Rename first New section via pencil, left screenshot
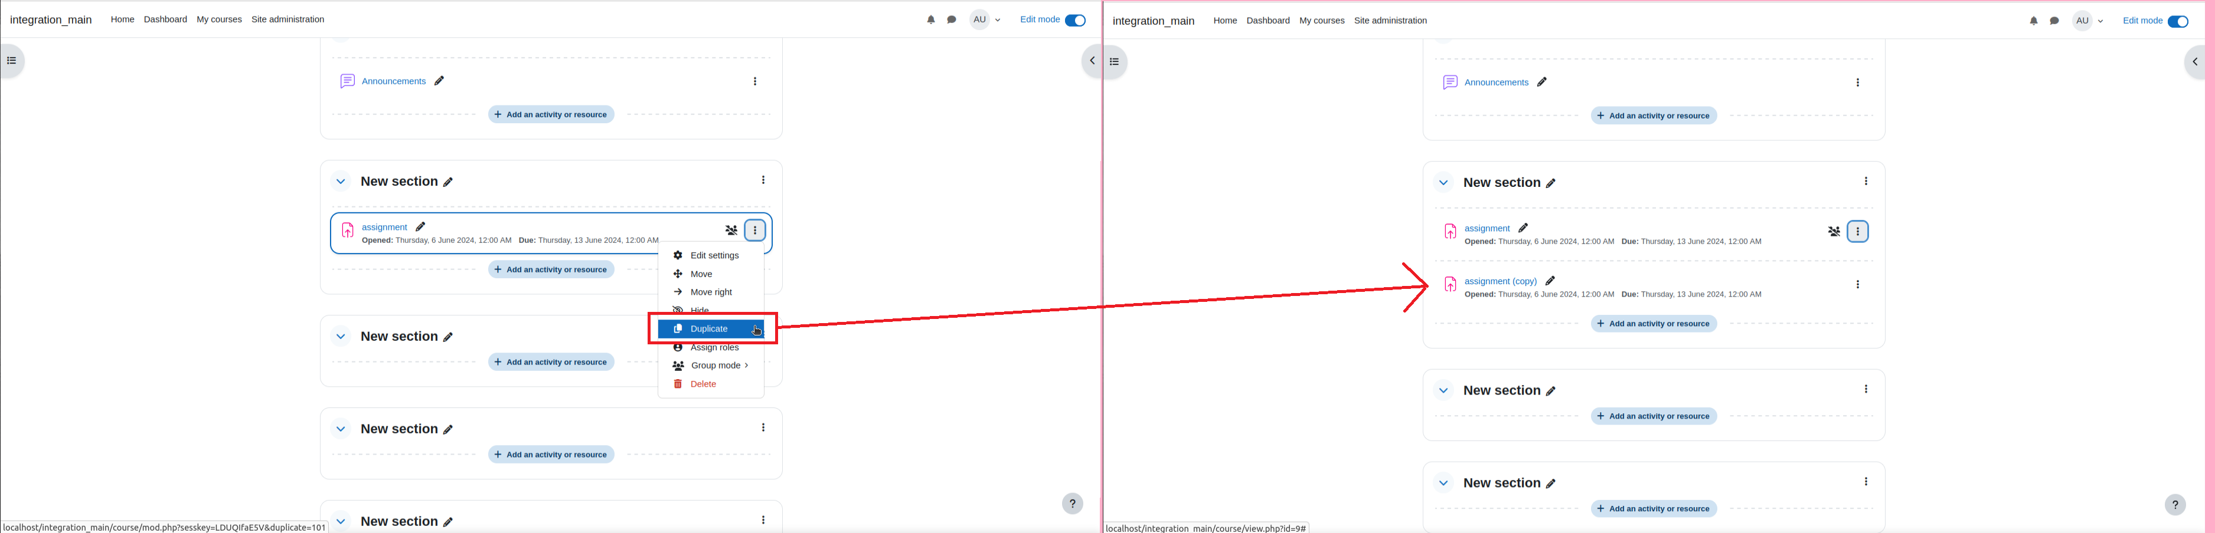This screenshot has width=2215, height=533. [448, 182]
